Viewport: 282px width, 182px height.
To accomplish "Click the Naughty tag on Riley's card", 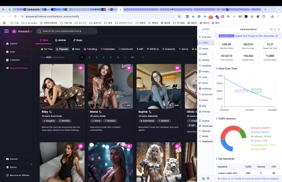I will 49,121.
